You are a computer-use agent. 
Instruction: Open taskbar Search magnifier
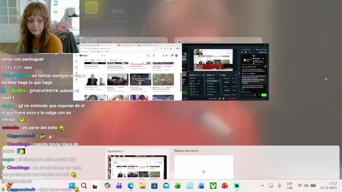pos(84,186)
